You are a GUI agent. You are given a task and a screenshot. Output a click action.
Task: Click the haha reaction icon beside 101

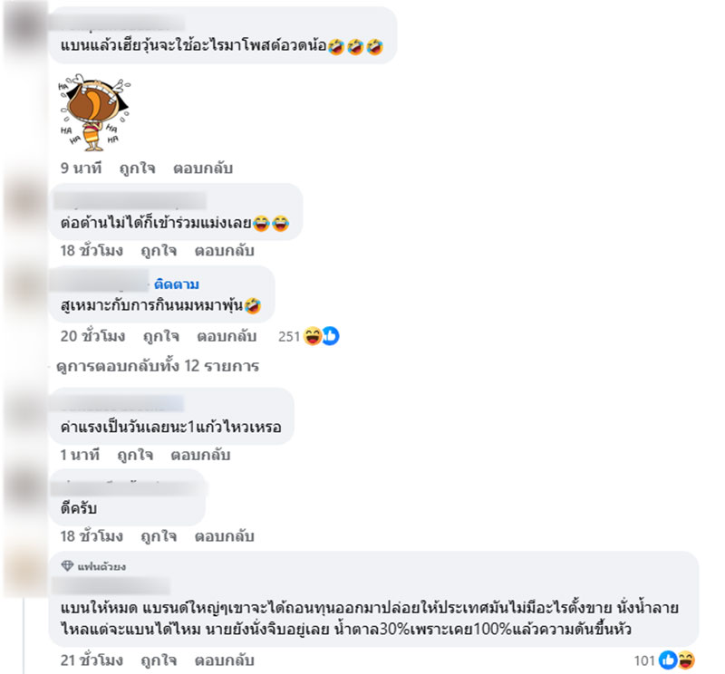click(x=686, y=660)
